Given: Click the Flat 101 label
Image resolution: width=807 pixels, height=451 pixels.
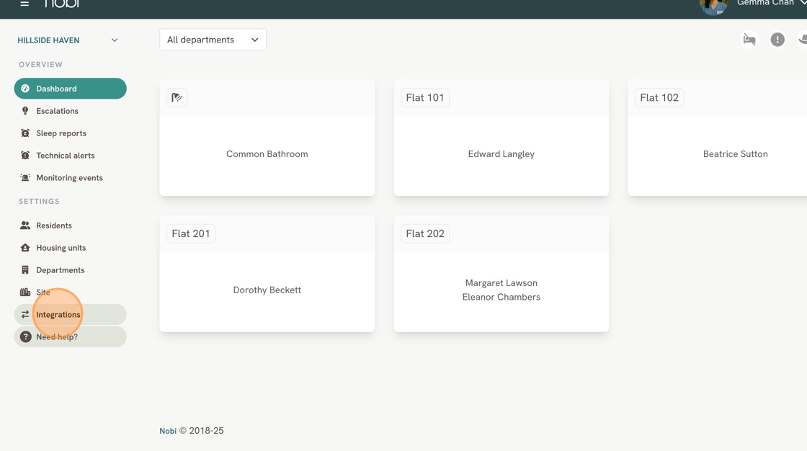Looking at the screenshot, I should tap(425, 97).
